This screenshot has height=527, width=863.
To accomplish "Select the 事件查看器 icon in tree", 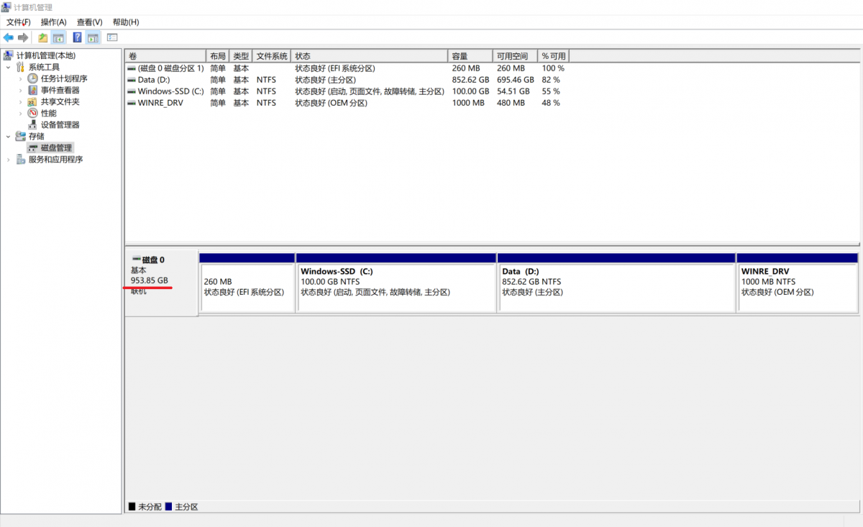I will tap(32, 90).
